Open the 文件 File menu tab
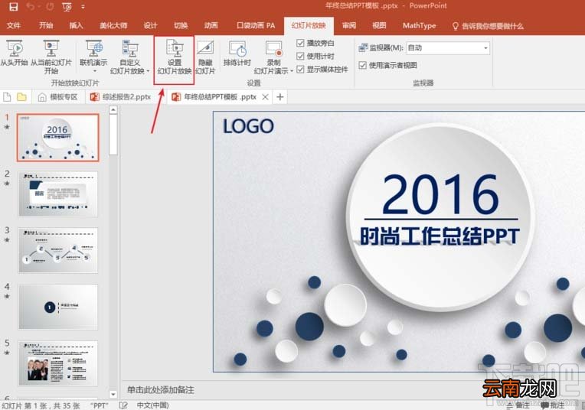Viewport: 585px width, 410px height. click(14, 25)
